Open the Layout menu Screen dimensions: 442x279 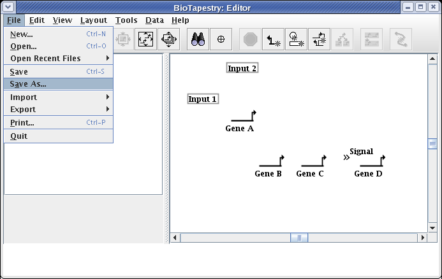pos(93,20)
